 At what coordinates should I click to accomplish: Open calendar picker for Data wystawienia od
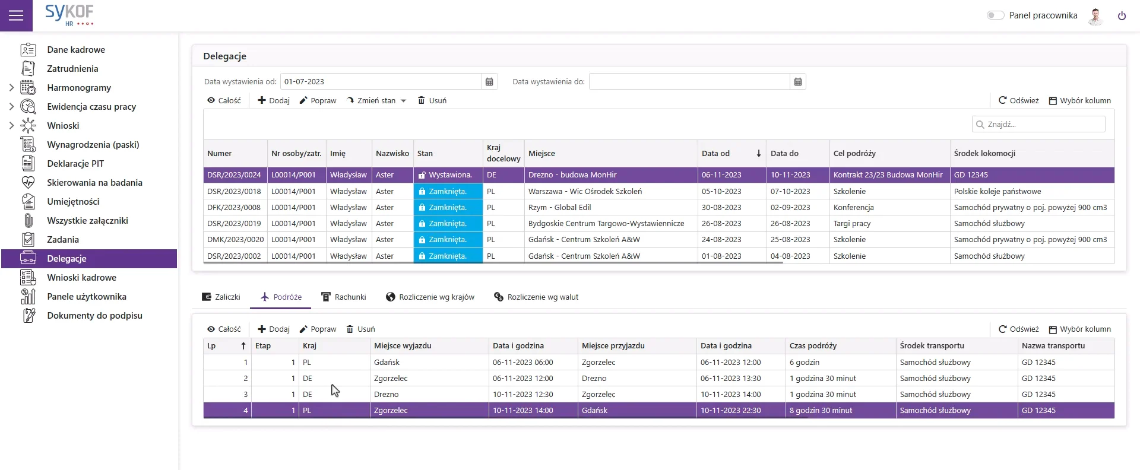(489, 82)
